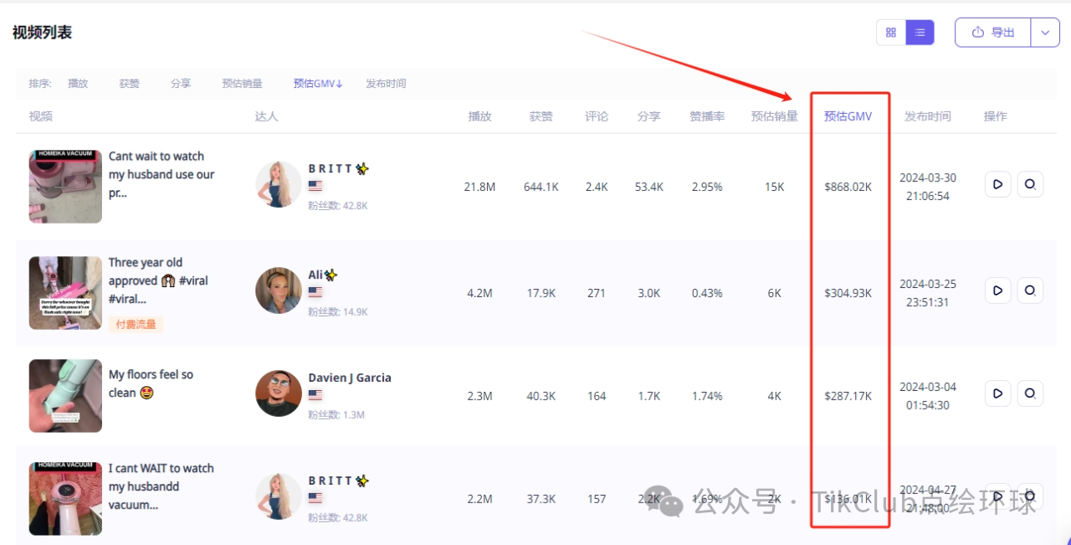The height and width of the screenshot is (545, 1071).
Task: Click Davien J Garcia's avatar
Action: click(279, 393)
